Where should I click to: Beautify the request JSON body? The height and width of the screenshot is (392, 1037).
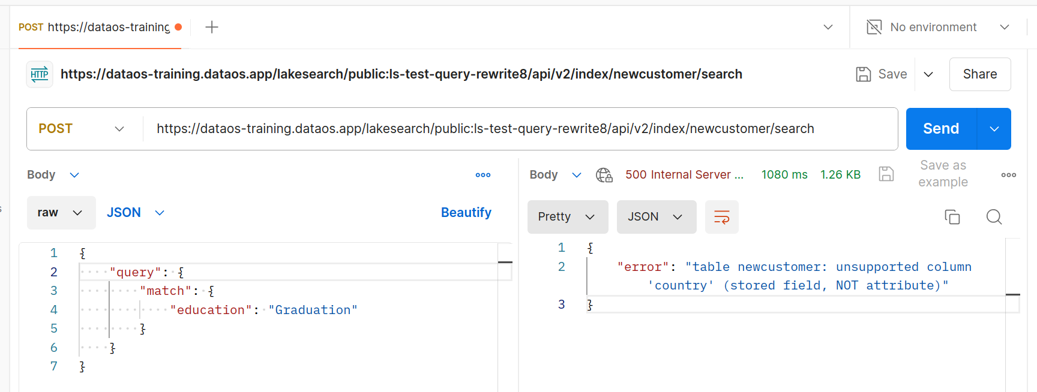click(466, 213)
